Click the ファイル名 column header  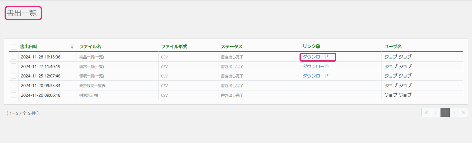click(90, 47)
